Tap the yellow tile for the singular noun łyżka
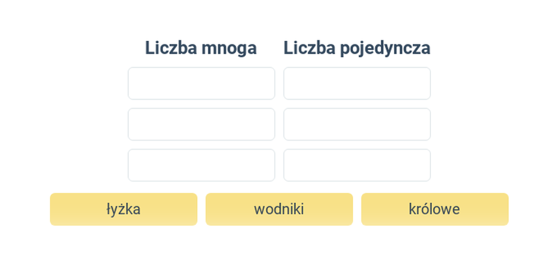Viewport: 557px width, 278px height. (124, 209)
